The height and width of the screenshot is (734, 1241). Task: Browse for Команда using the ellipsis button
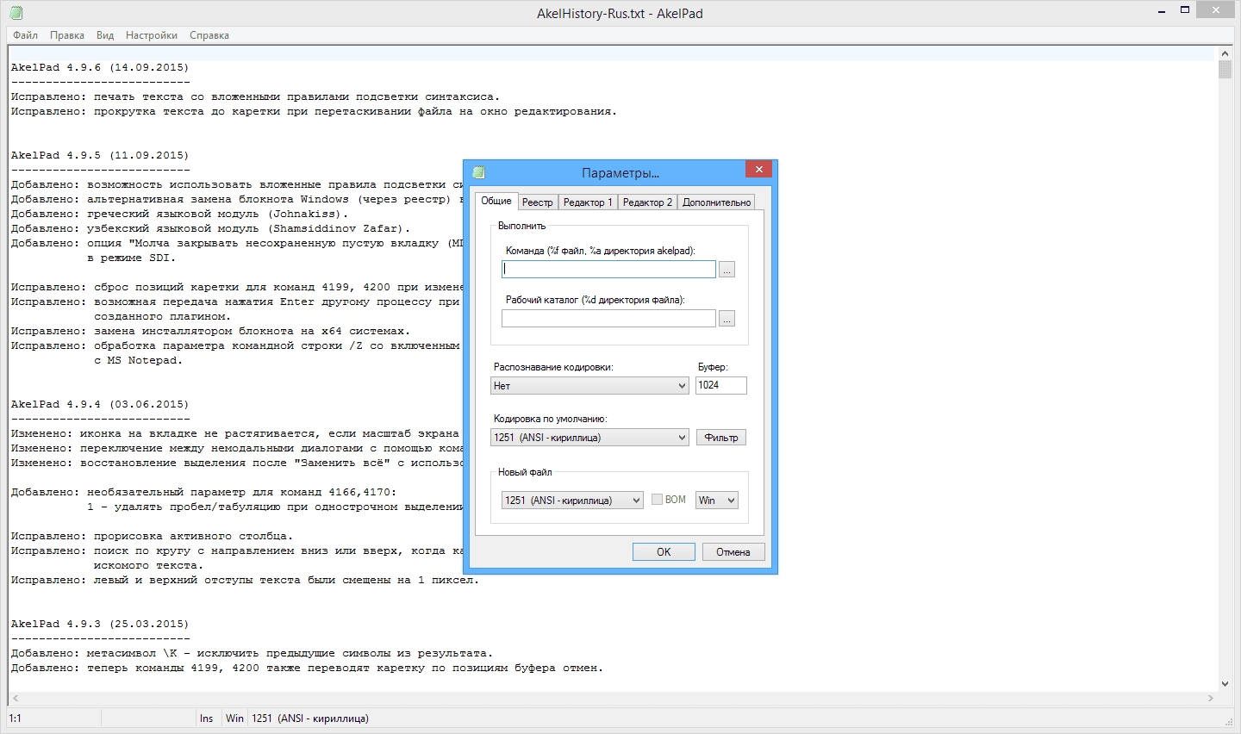[x=727, y=270]
